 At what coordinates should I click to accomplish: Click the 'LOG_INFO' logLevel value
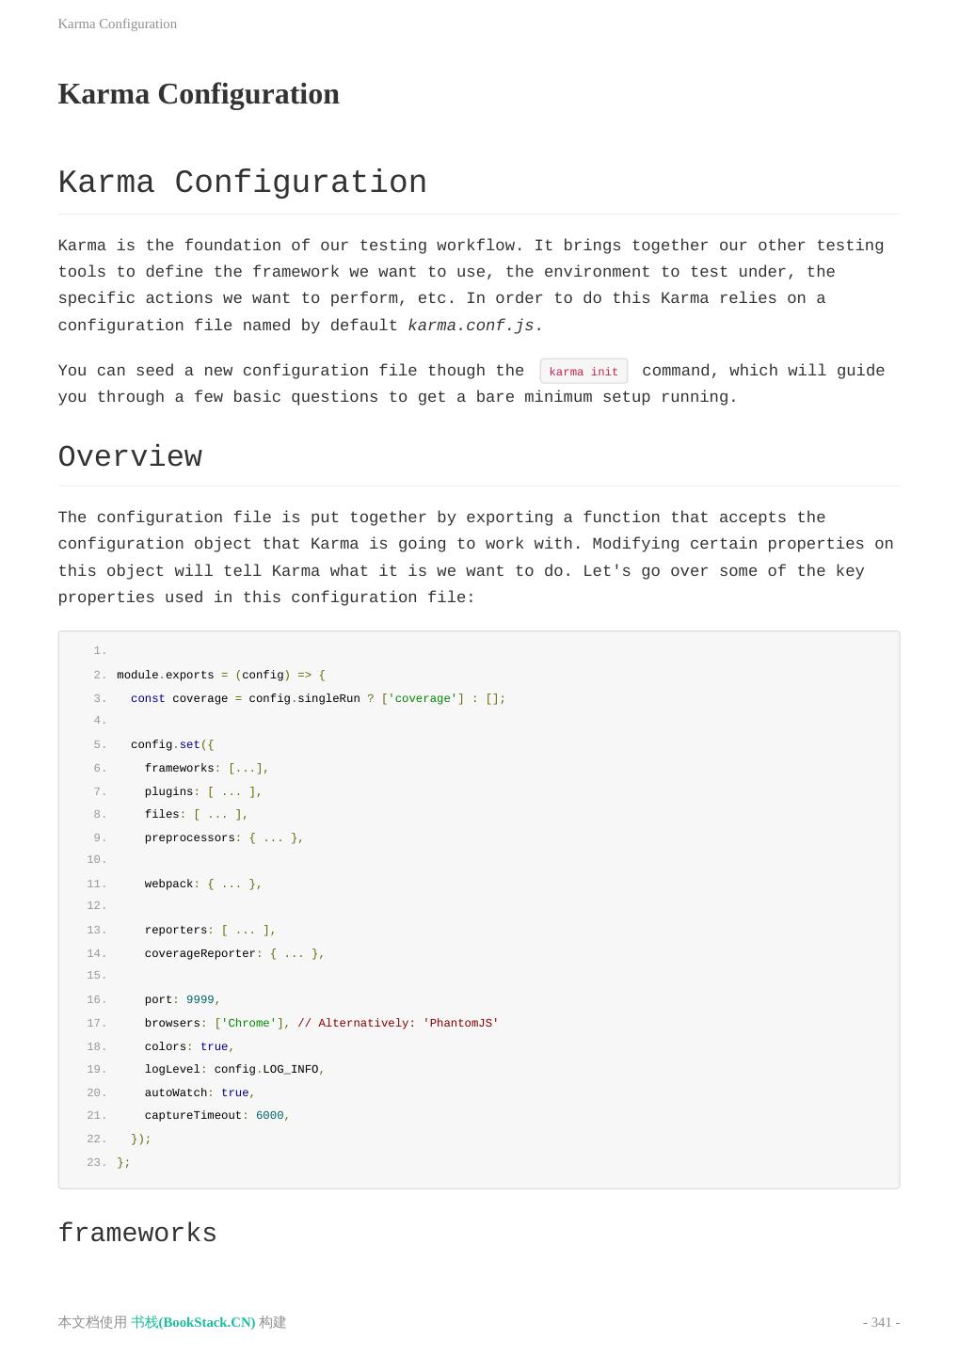pyautogui.click(x=290, y=1069)
